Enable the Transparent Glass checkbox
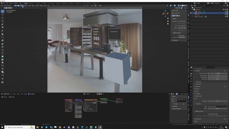Image resolution: width=229 pixels, height=129 pixels. click(208, 114)
